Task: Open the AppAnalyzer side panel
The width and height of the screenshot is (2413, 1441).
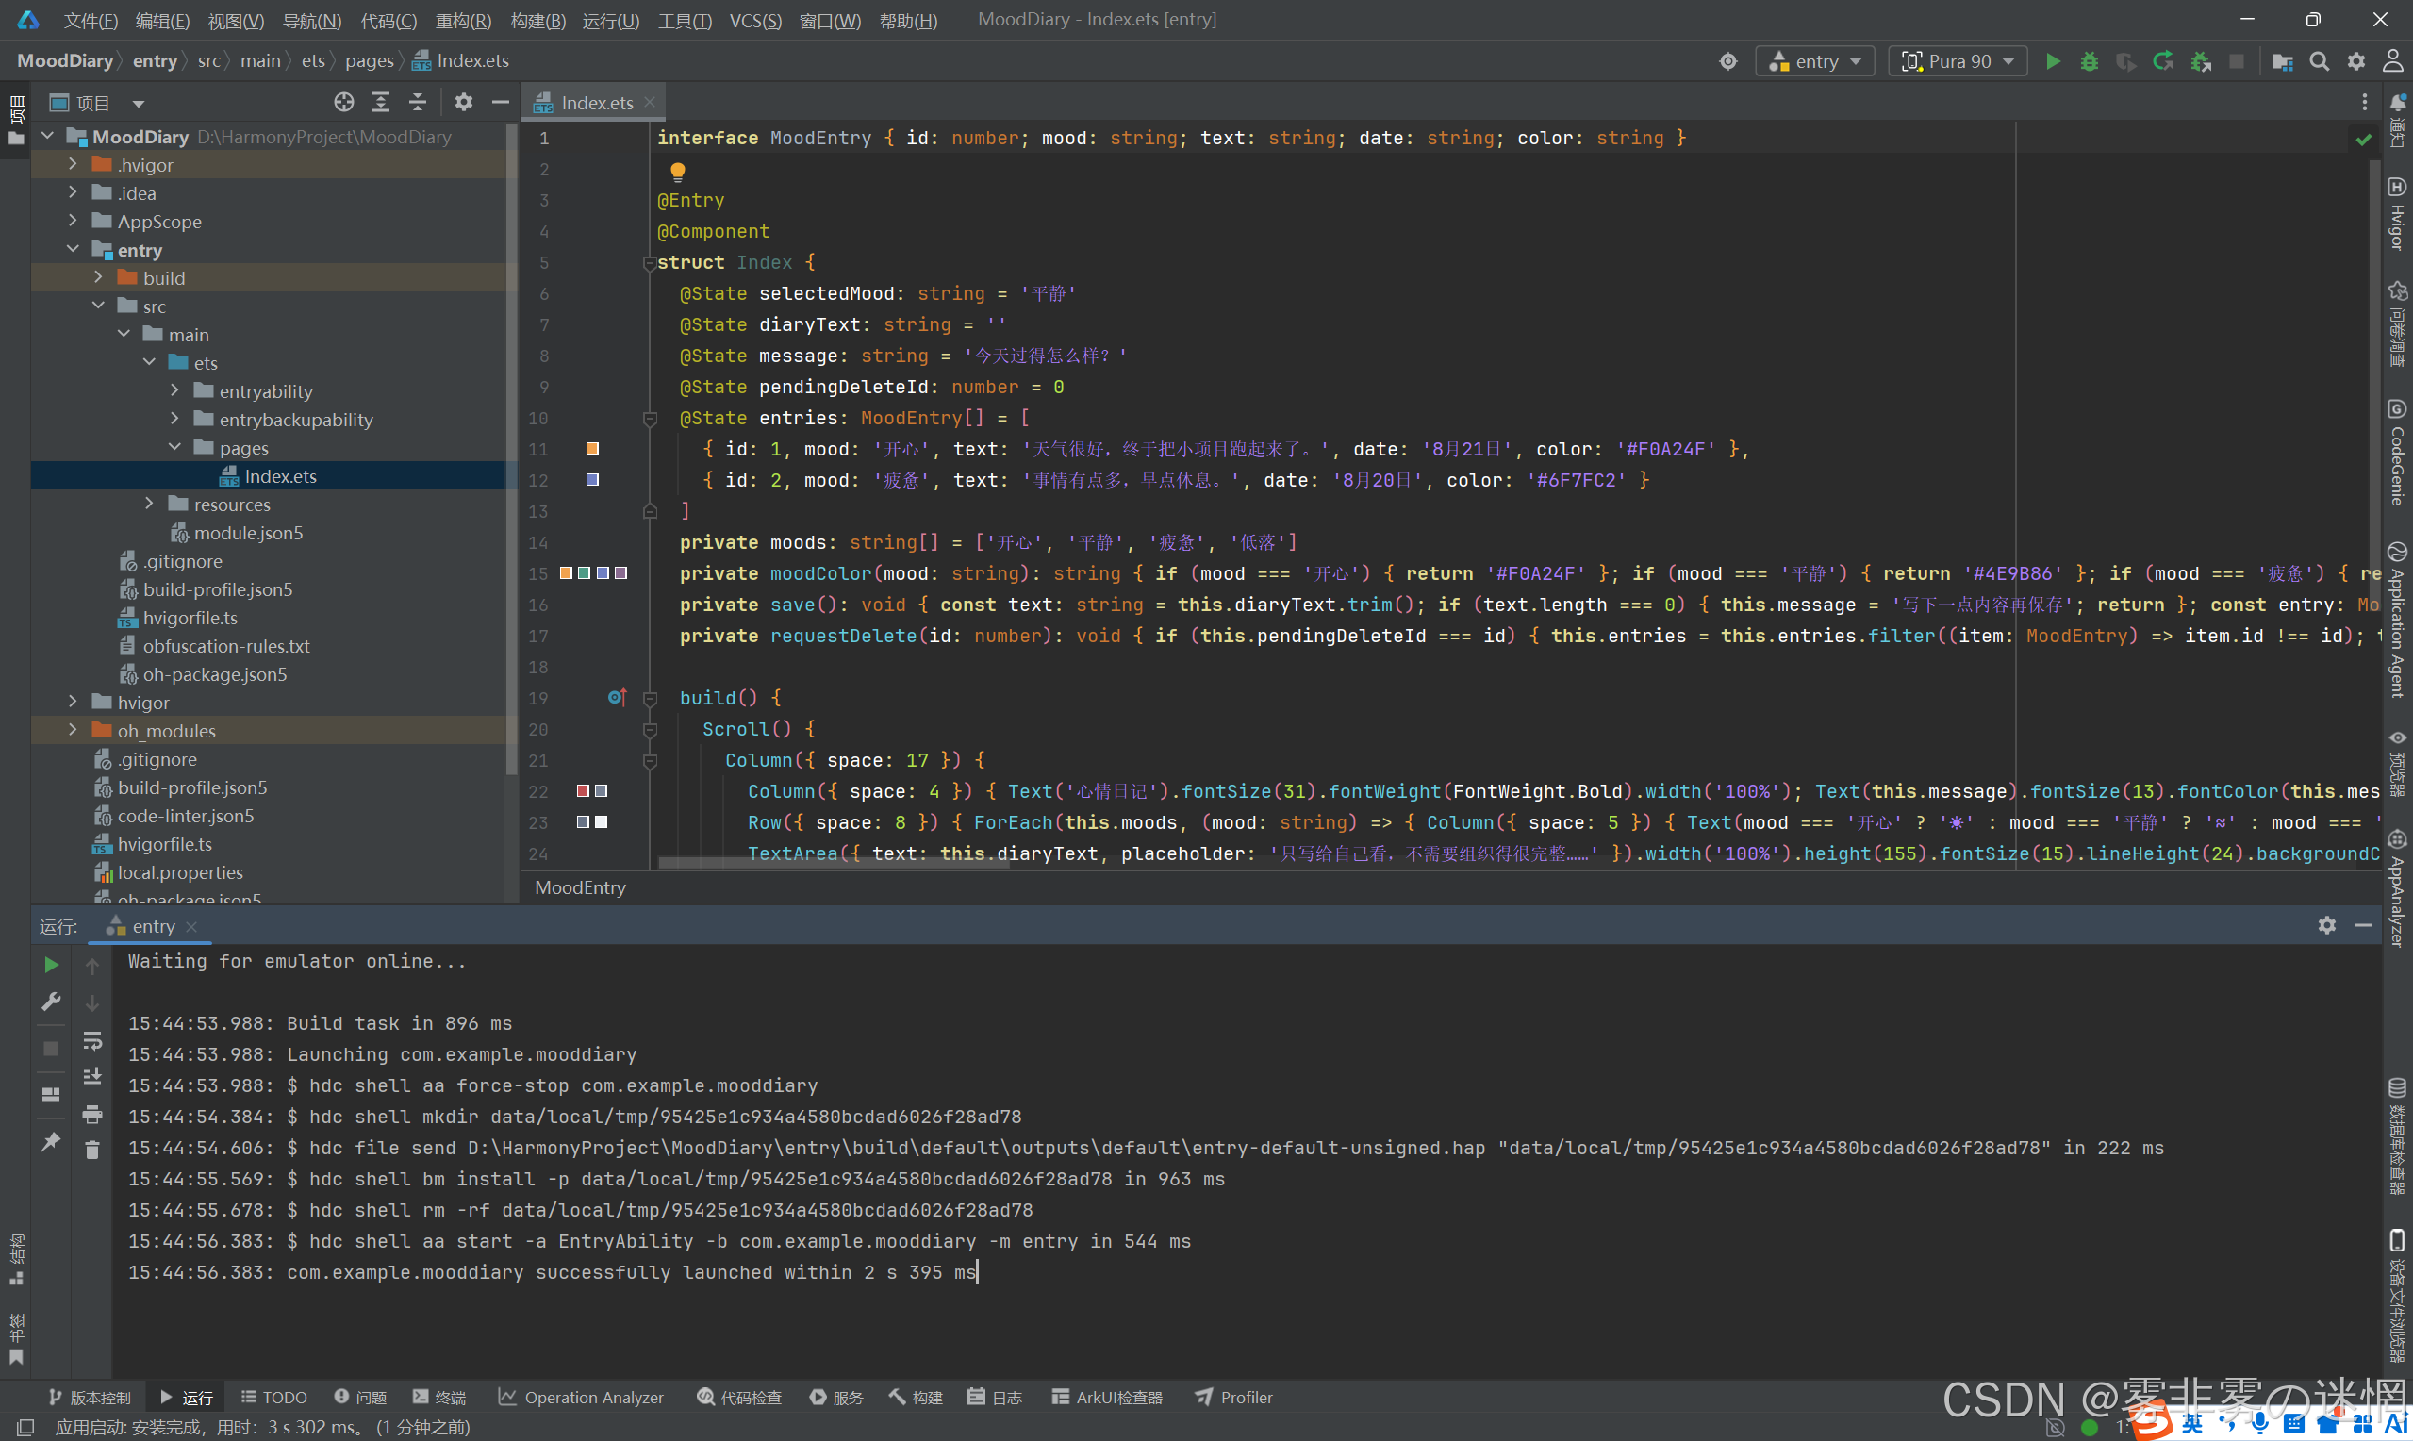Action: (x=2397, y=888)
